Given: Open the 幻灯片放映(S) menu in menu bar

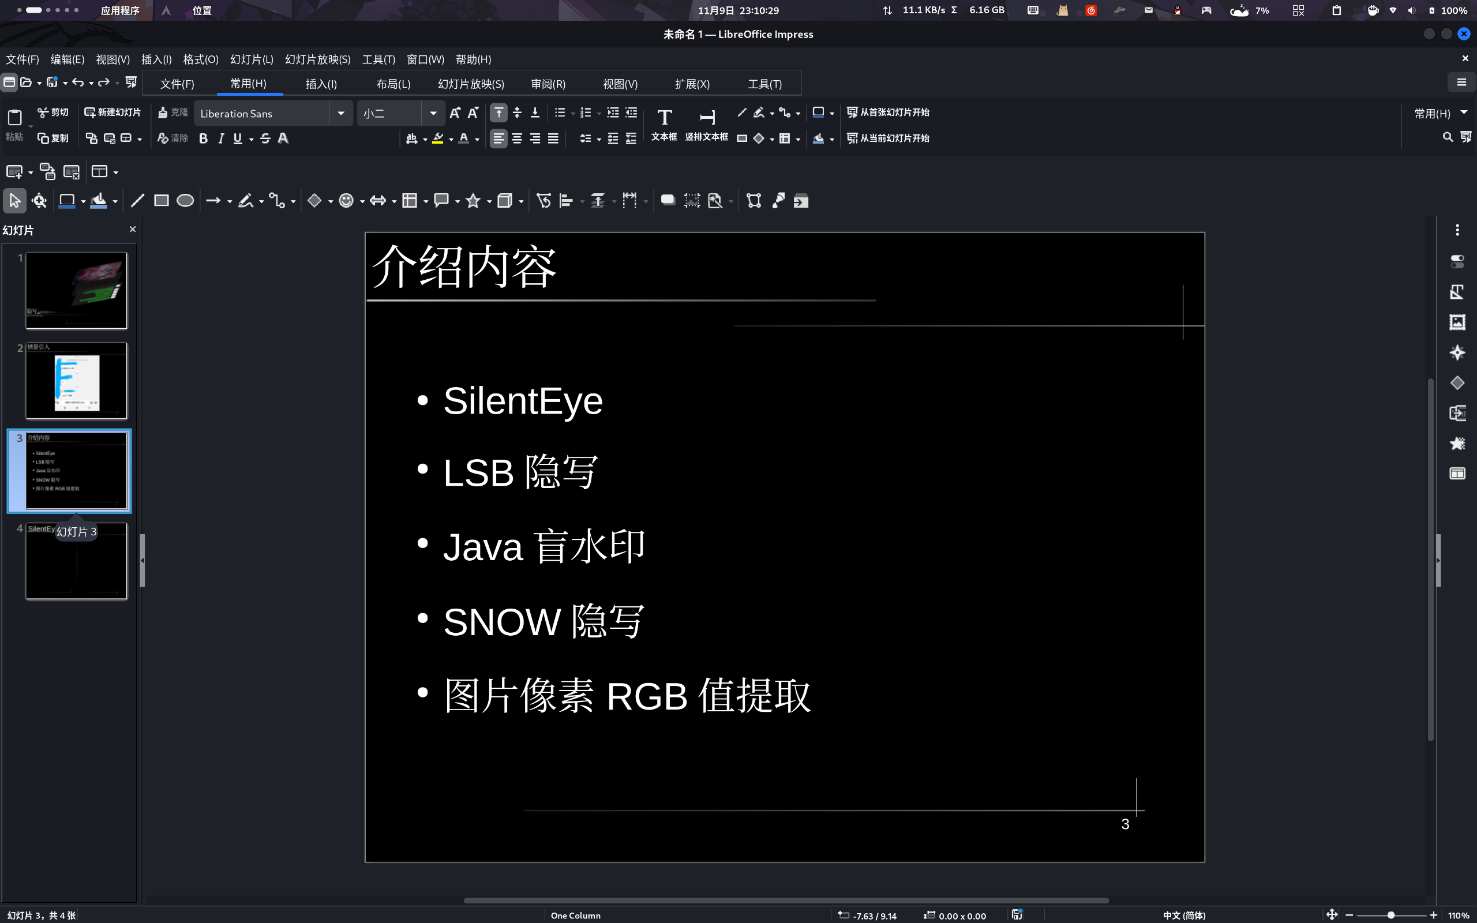Looking at the screenshot, I should [317, 59].
